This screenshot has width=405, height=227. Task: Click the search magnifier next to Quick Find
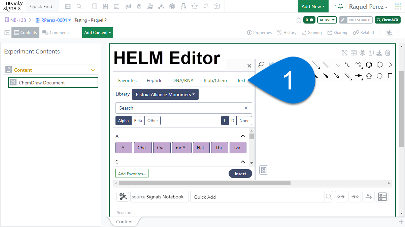pos(79,6)
